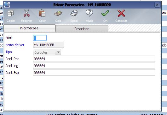Open the Tipo dropdown arrow
This screenshot has width=167, height=115.
pos(58,52)
